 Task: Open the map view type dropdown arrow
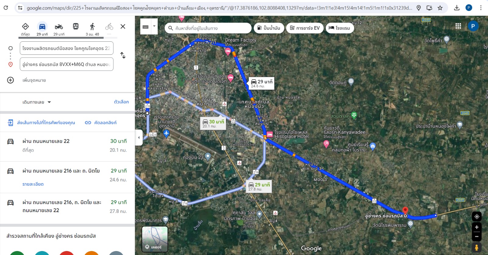[154, 26]
